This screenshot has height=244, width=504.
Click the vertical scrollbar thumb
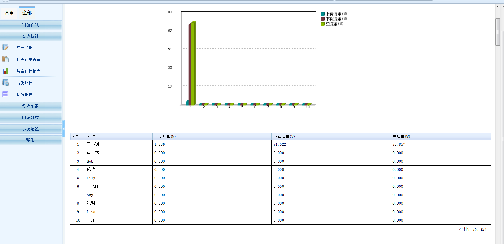[498, 32]
